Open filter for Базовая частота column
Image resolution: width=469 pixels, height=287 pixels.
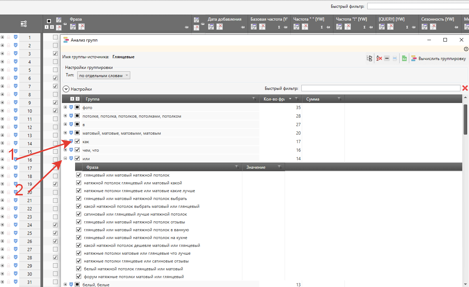(254, 27)
